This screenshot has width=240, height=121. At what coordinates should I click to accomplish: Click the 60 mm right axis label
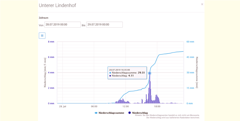click(x=190, y=42)
